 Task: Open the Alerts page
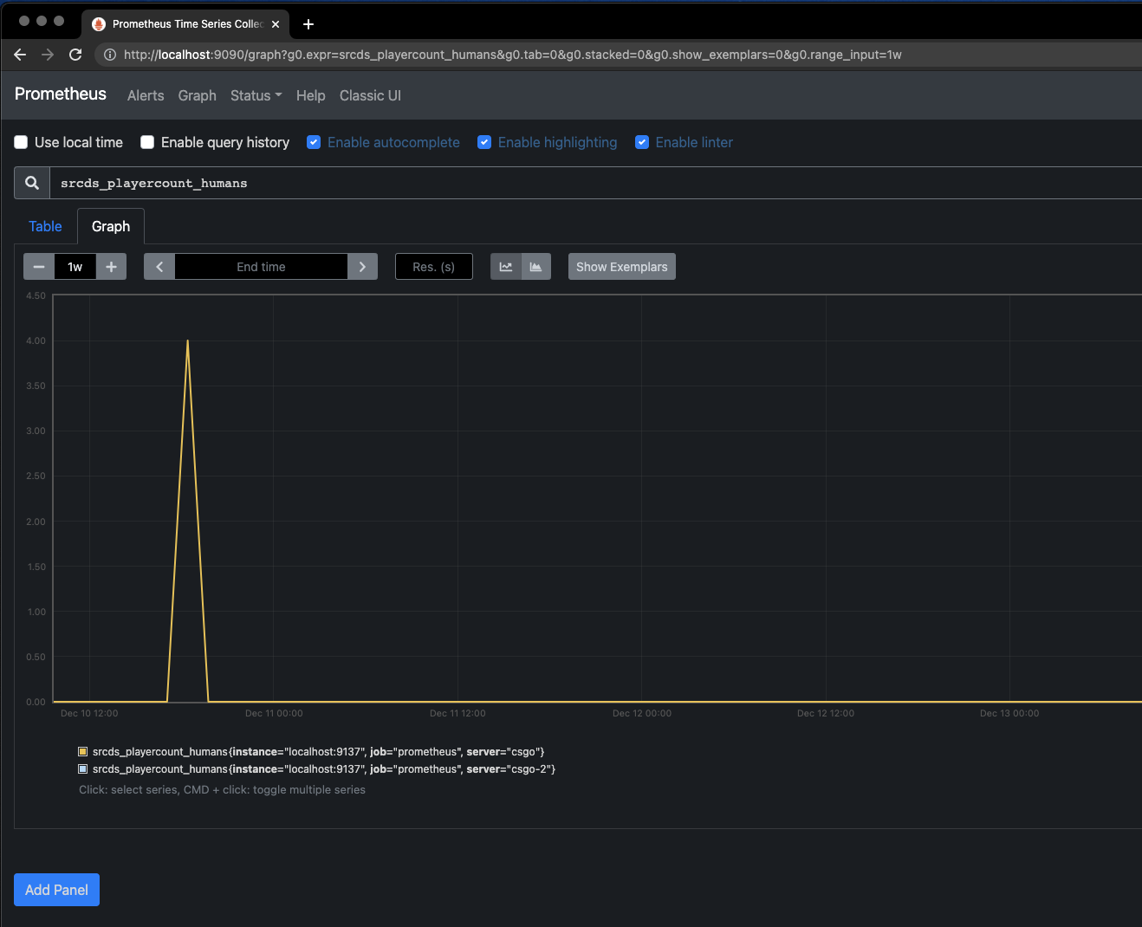146,95
